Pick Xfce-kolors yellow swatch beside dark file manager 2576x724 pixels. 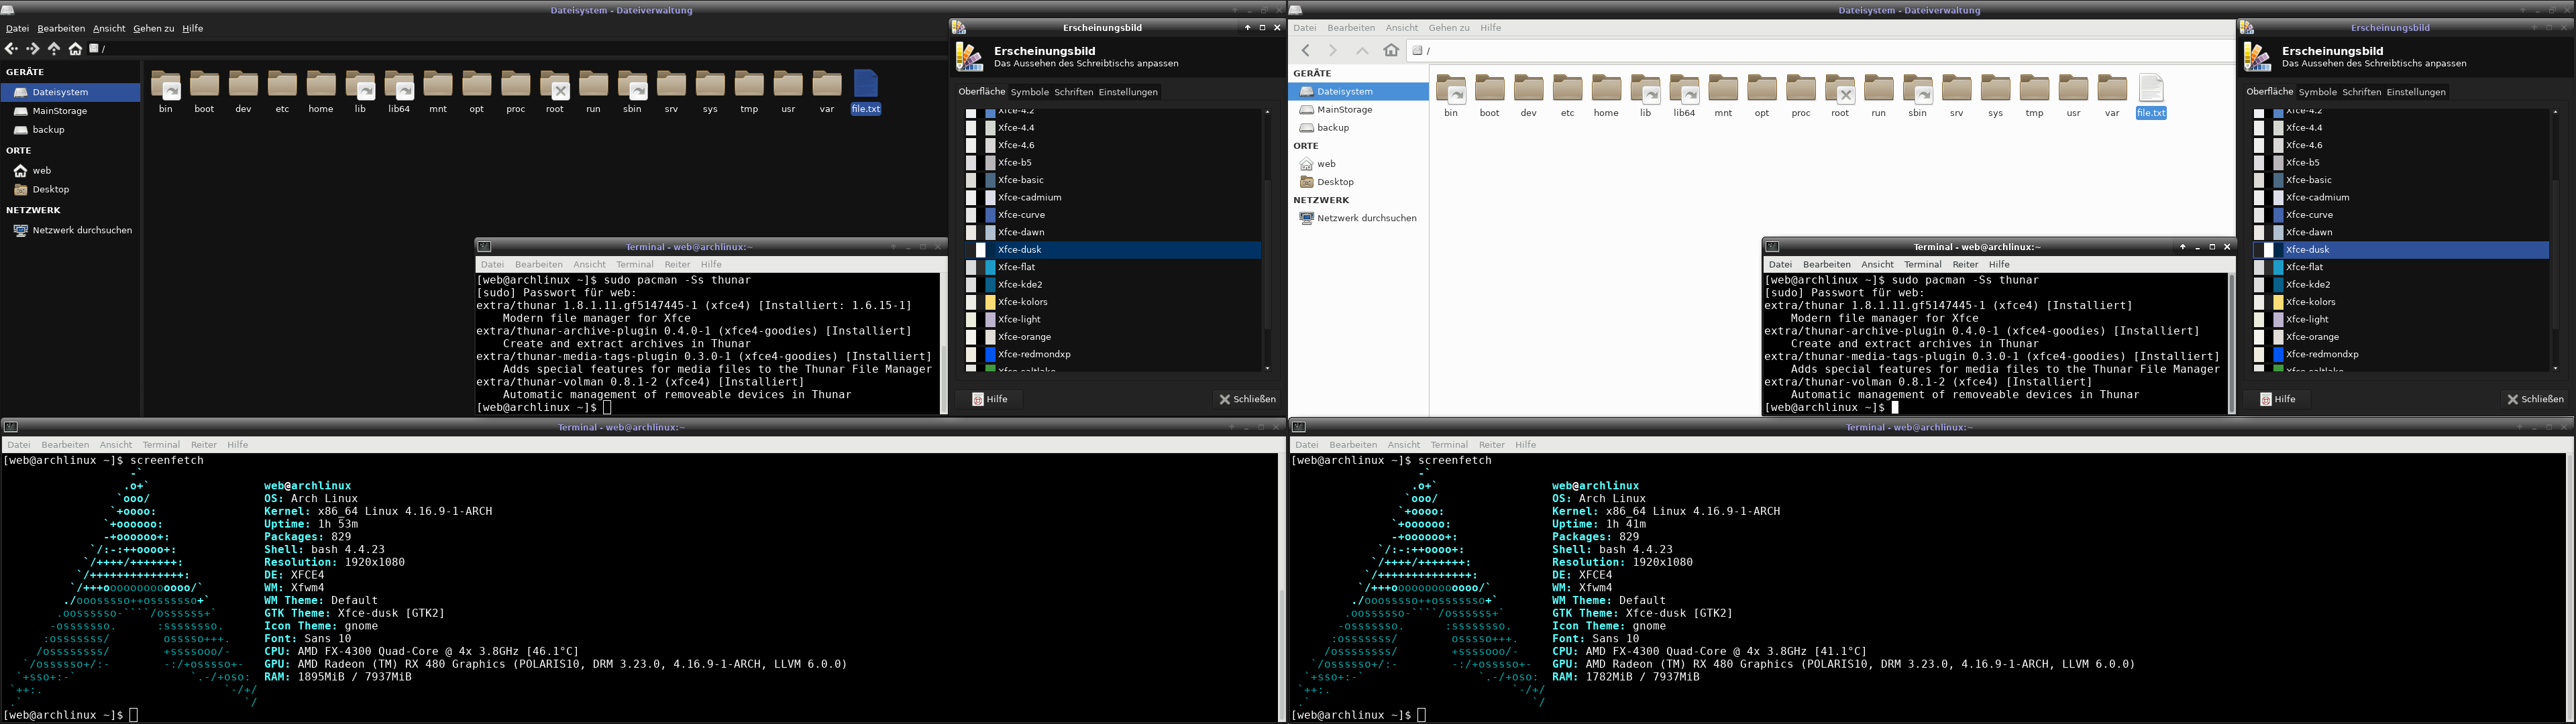pyautogui.click(x=990, y=302)
